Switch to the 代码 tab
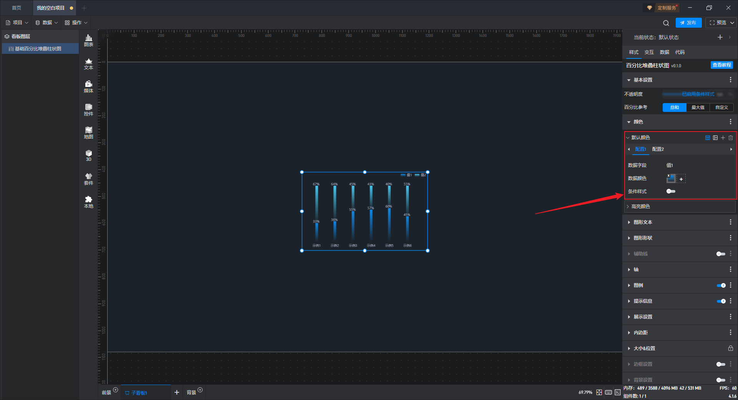The height and width of the screenshot is (400, 738). click(x=680, y=52)
